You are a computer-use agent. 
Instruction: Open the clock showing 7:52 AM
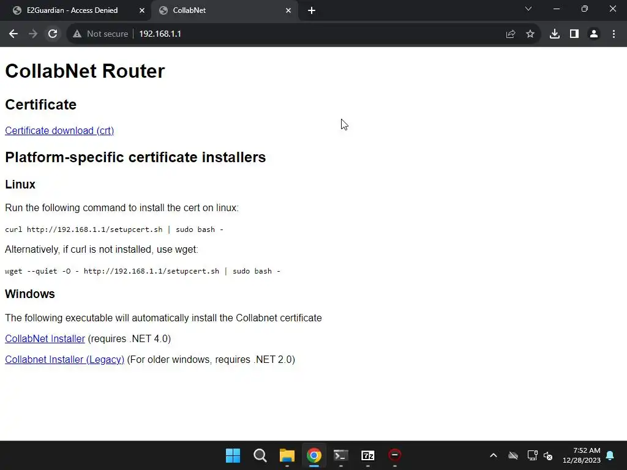click(582, 455)
